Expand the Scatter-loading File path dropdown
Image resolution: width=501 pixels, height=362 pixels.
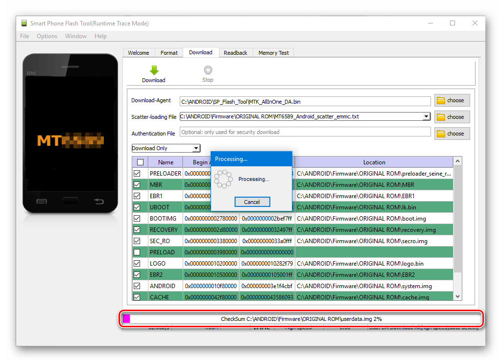(426, 116)
